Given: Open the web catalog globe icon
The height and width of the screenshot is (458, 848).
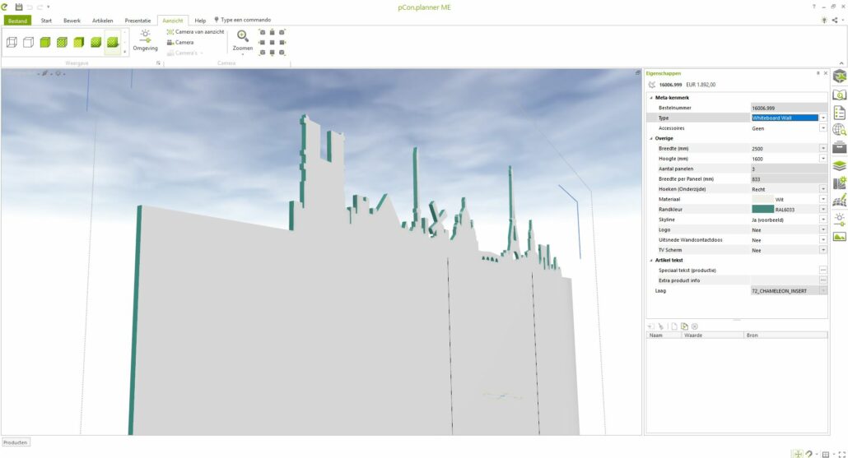Looking at the screenshot, I should tap(839, 130).
